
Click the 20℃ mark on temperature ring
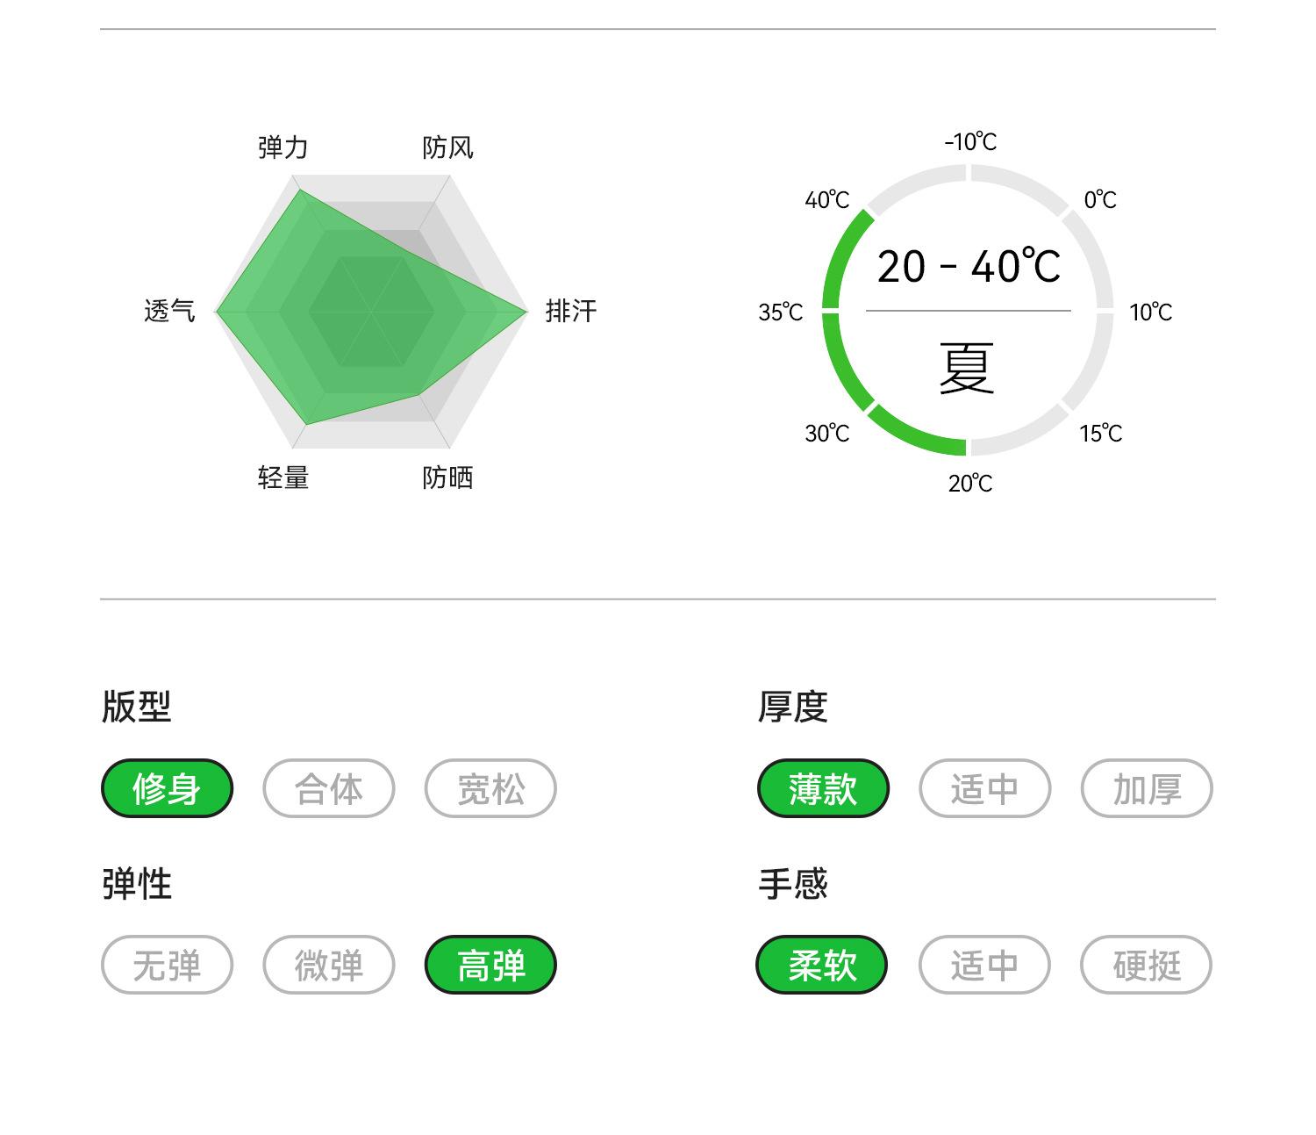[x=970, y=484]
